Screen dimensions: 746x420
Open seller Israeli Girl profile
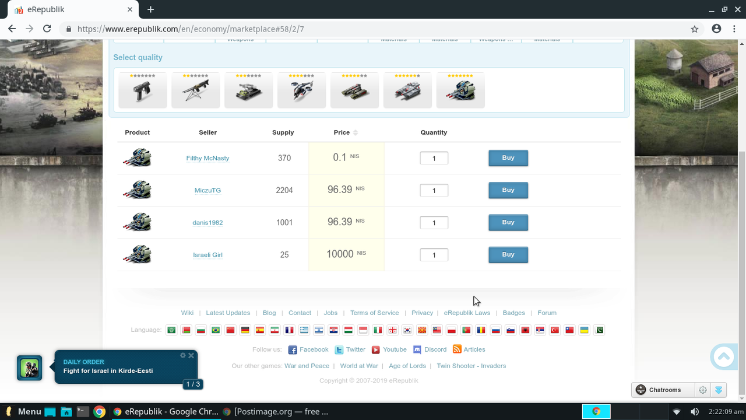click(x=207, y=255)
